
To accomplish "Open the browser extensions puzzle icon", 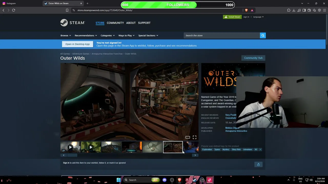I will tap(289, 10).
